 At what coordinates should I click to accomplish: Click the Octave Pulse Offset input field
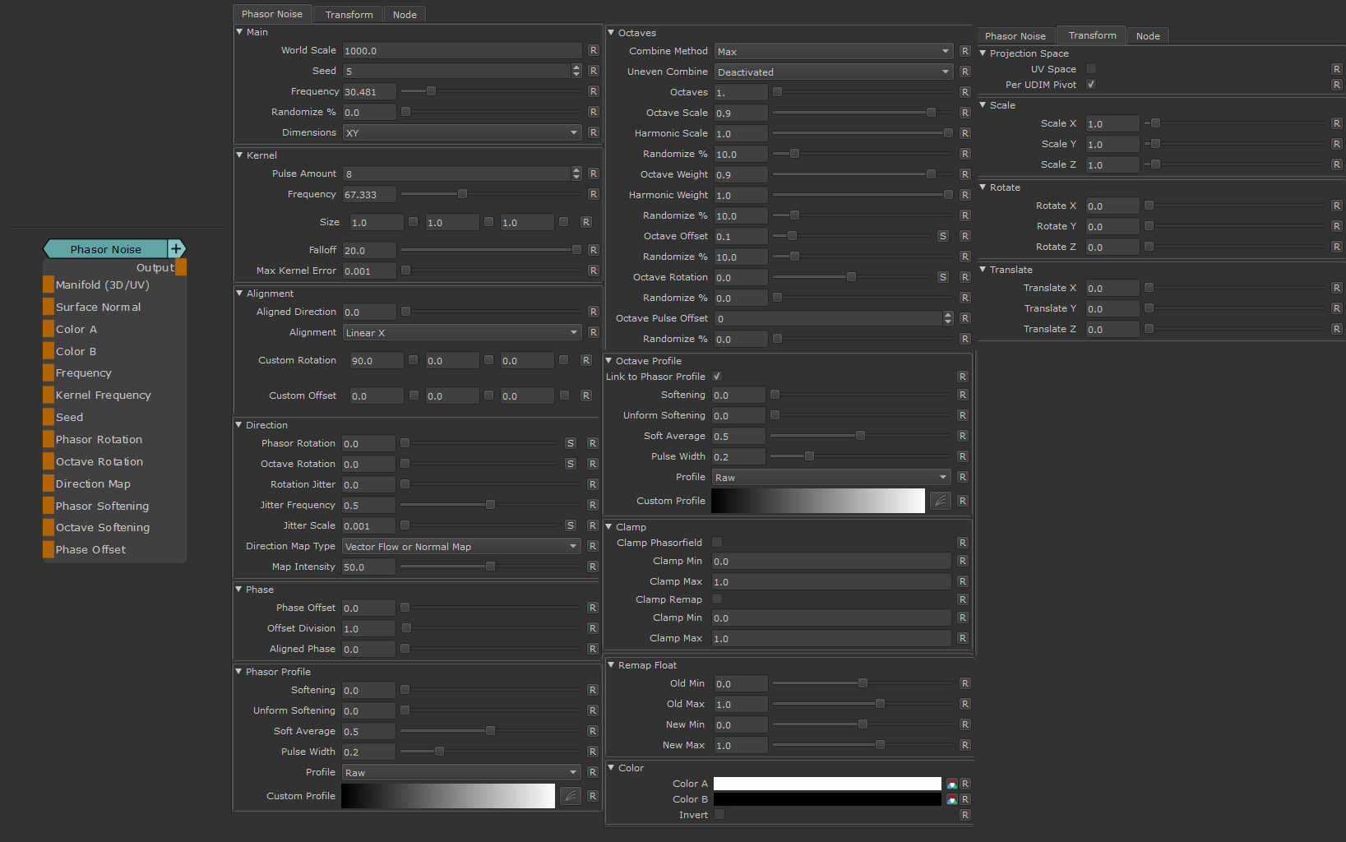click(827, 319)
